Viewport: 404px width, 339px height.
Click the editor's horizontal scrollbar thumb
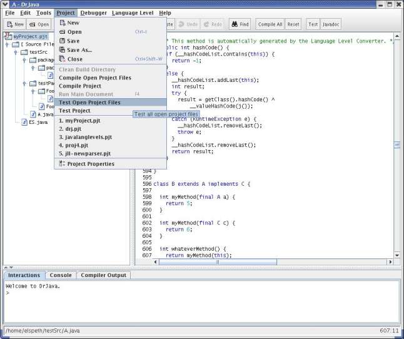coord(218,262)
